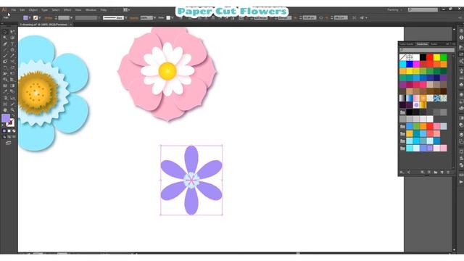Open the fill color dropdown in control bar
This screenshot has height=261, width=464.
click(x=30, y=18)
